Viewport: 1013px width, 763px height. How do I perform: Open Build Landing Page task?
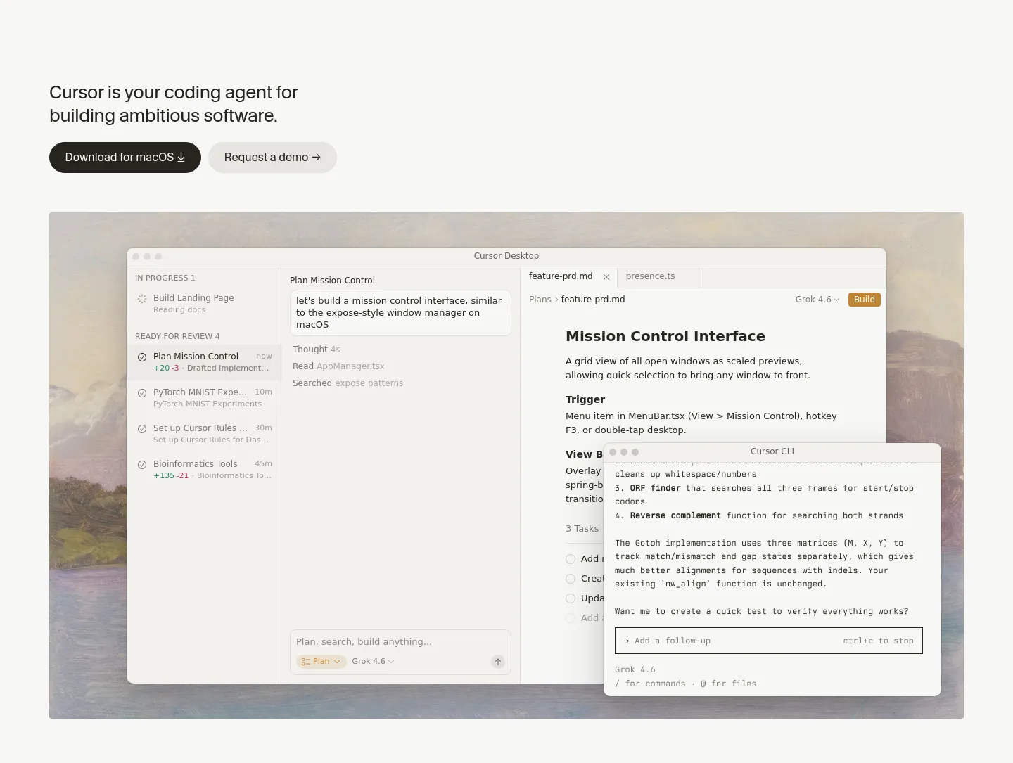(x=204, y=303)
